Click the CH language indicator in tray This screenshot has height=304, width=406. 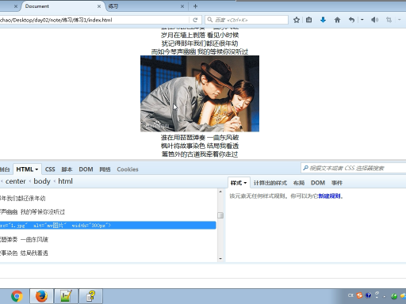tap(350, 295)
